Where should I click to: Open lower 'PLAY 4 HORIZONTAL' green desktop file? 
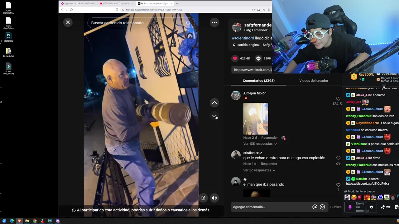8,69
